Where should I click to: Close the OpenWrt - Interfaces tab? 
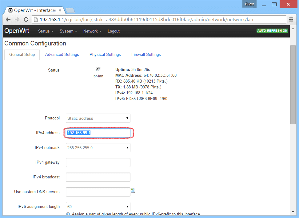[60, 10]
